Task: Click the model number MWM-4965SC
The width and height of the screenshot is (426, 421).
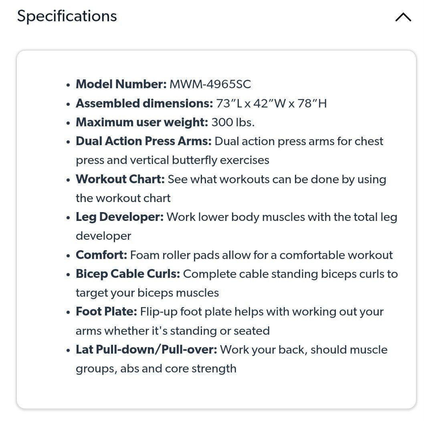Action: 210,85
